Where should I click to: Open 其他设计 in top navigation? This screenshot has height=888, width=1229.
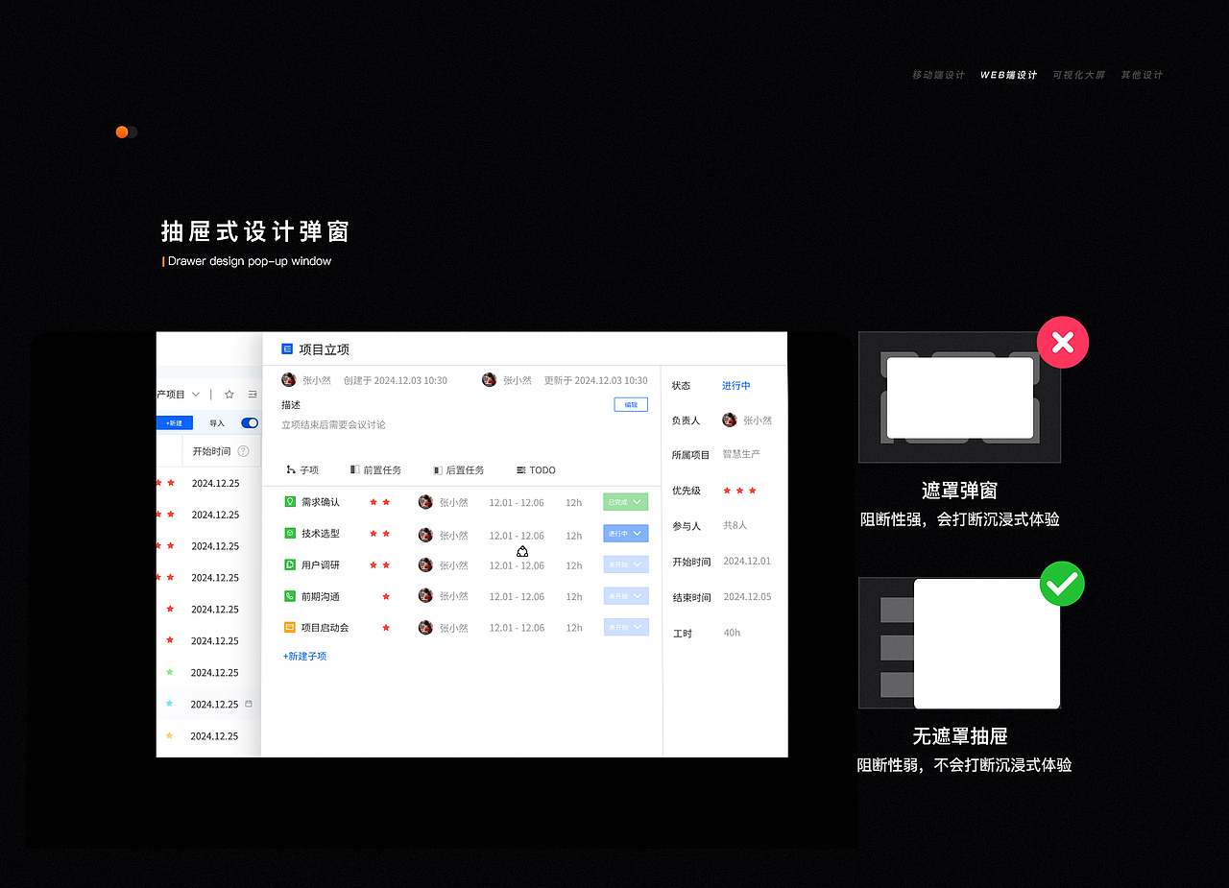[1142, 75]
